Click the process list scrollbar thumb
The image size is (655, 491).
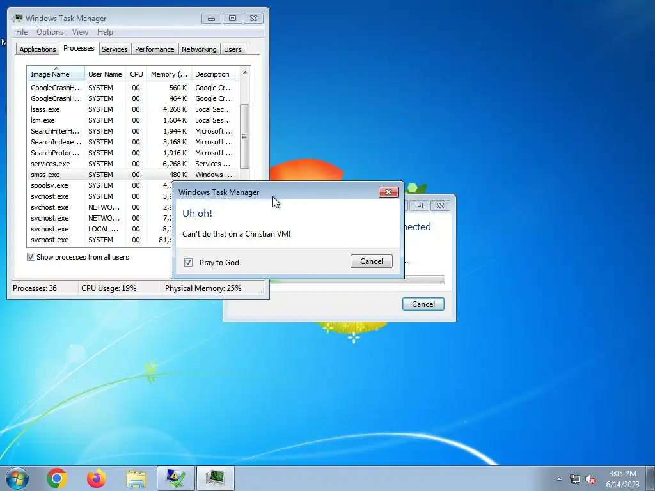pos(244,136)
